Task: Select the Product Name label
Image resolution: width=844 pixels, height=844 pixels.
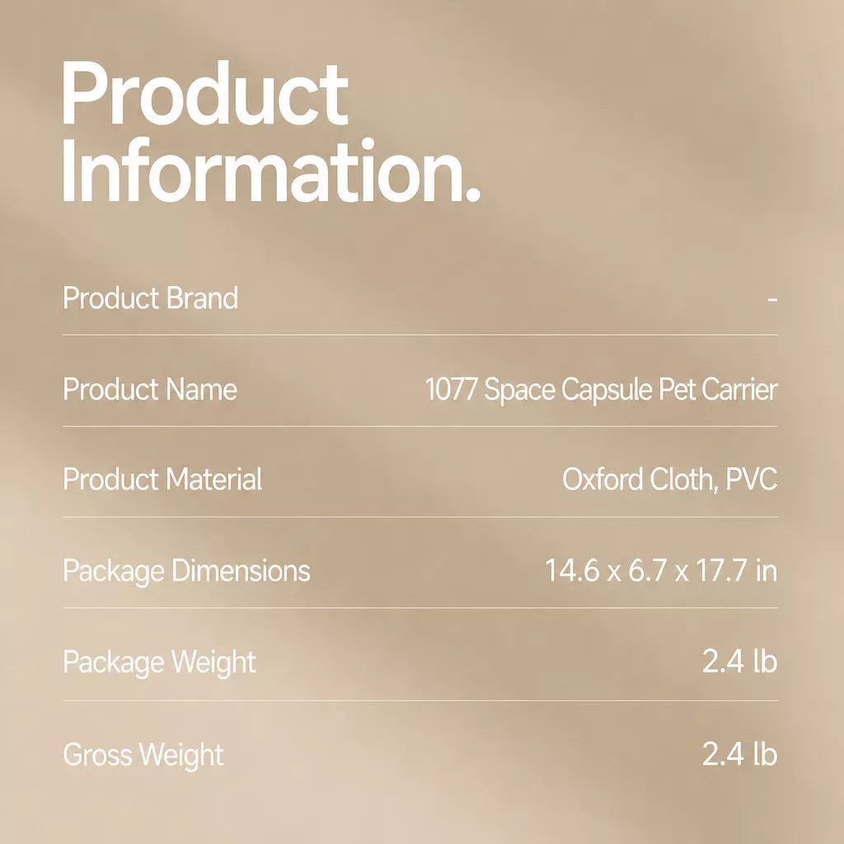Action: [x=150, y=389]
